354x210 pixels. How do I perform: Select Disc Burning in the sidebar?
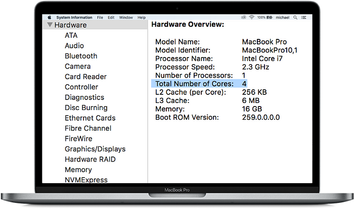click(86, 108)
